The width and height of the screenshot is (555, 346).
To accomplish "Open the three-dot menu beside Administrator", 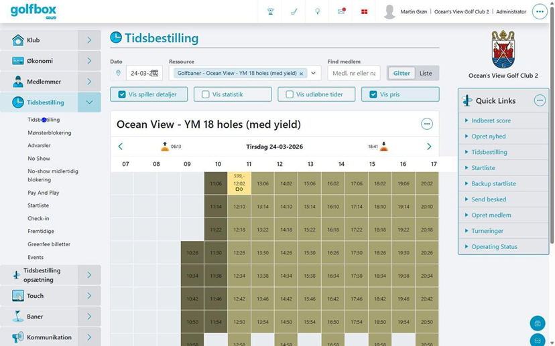I will point(540,11).
